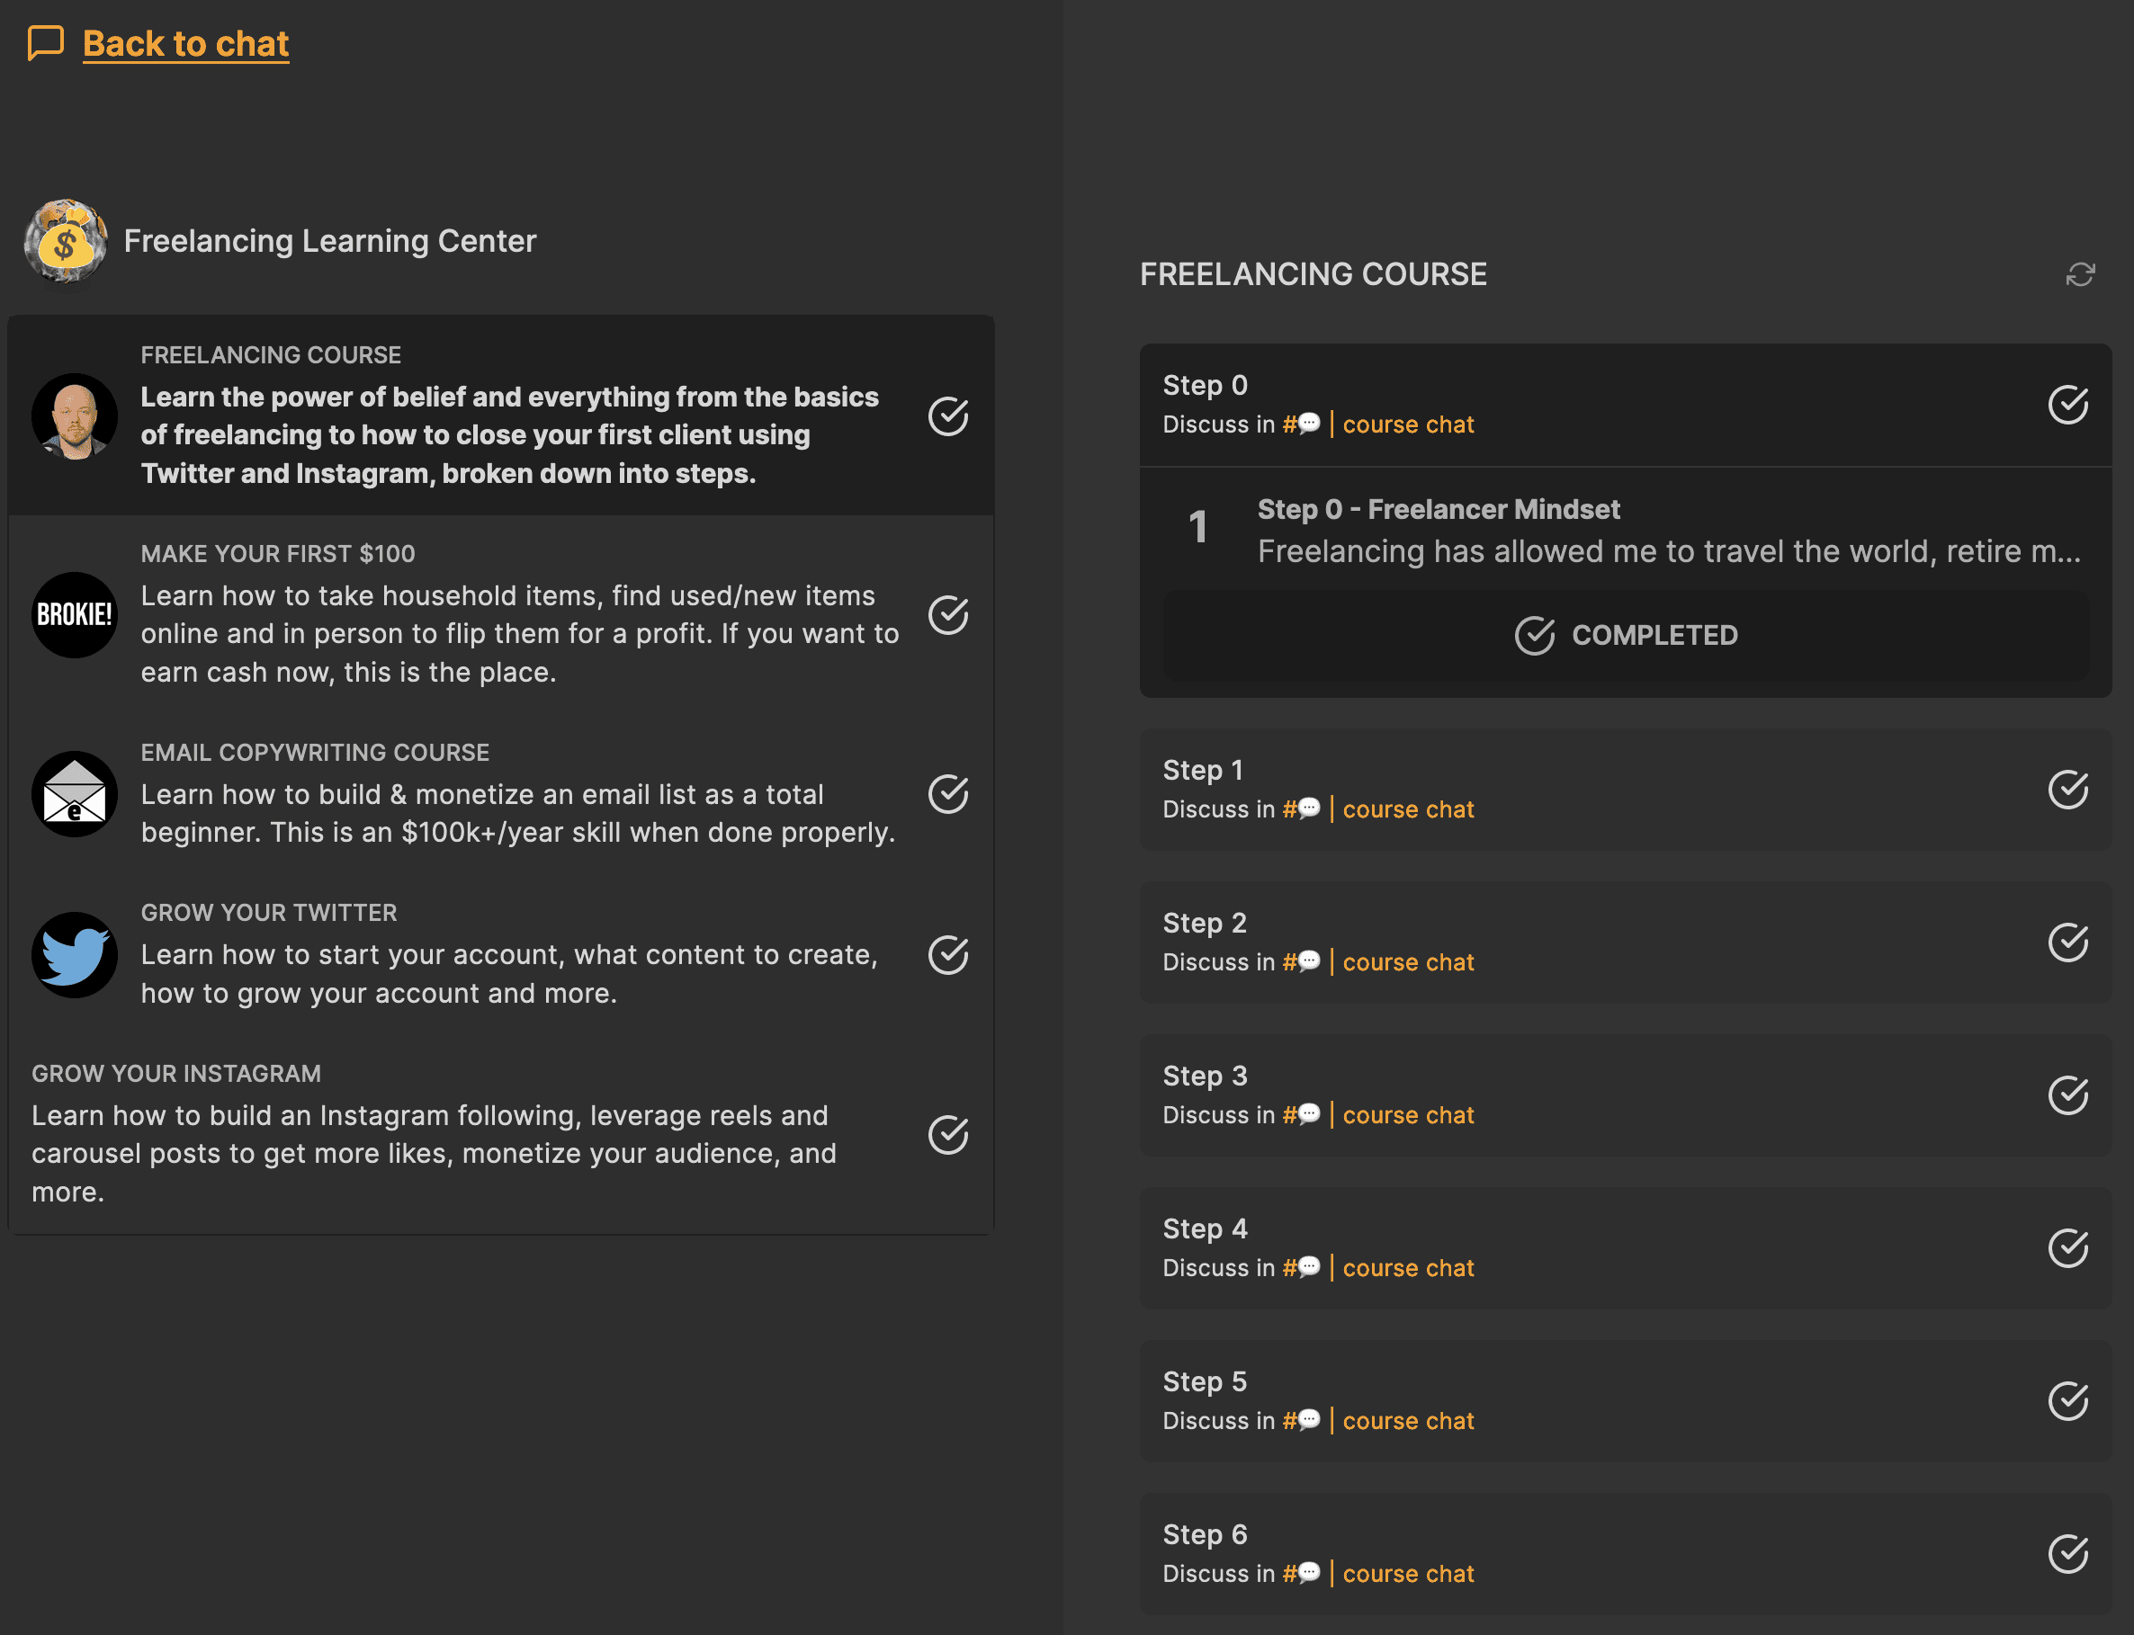Open course chat link under Step 2
Image resolution: width=2134 pixels, height=1635 pixels.
point(1407,962)
